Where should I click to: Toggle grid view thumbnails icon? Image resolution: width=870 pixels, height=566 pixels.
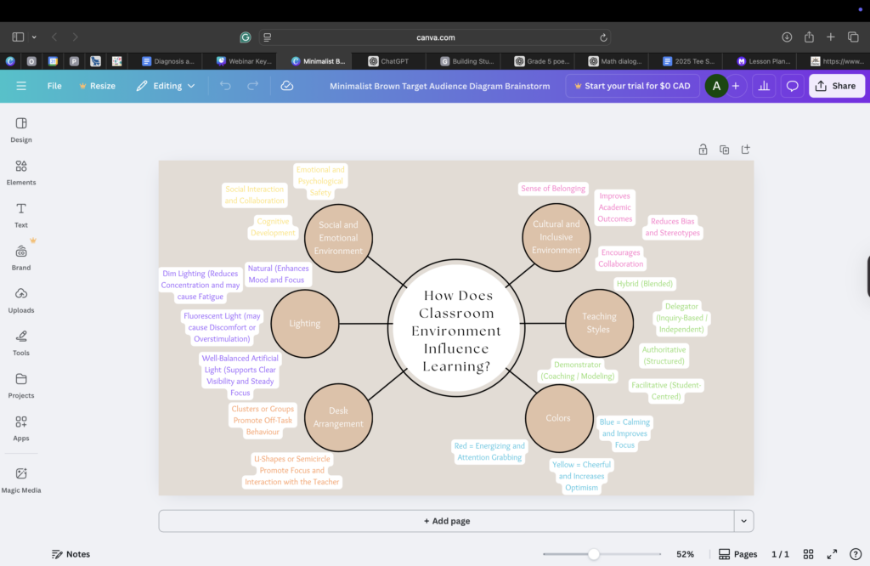[809, 554]
